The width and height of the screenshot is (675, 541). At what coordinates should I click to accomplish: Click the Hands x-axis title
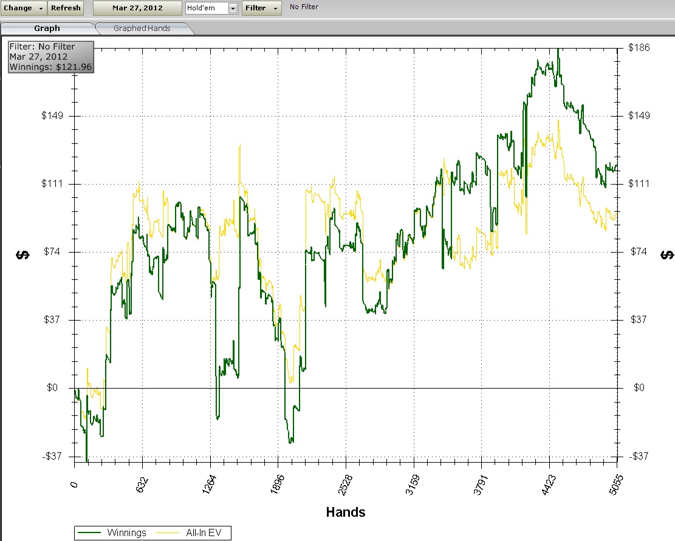point(346,512)
